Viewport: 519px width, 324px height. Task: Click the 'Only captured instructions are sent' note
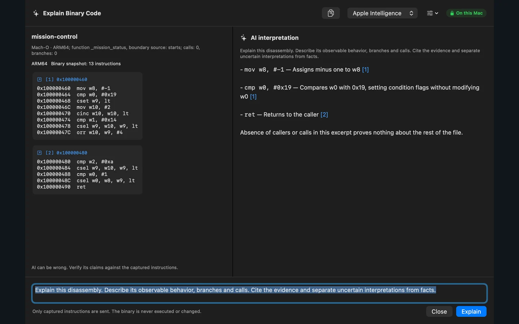[117, 311]
